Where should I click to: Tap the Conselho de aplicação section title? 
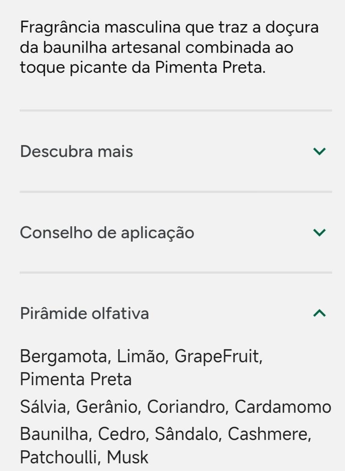pos(107,232)
